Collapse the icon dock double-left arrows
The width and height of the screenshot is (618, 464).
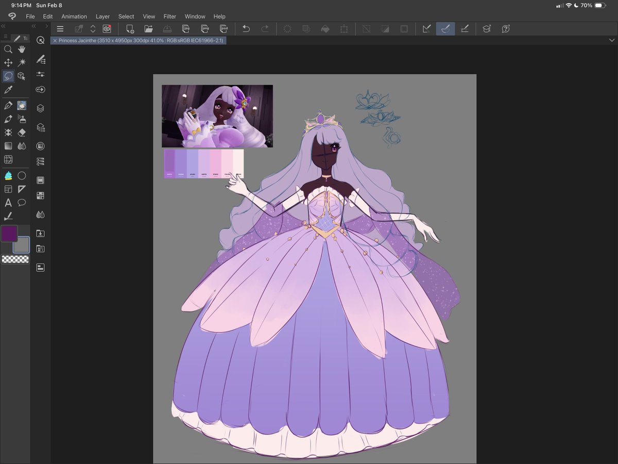[33, 26]
